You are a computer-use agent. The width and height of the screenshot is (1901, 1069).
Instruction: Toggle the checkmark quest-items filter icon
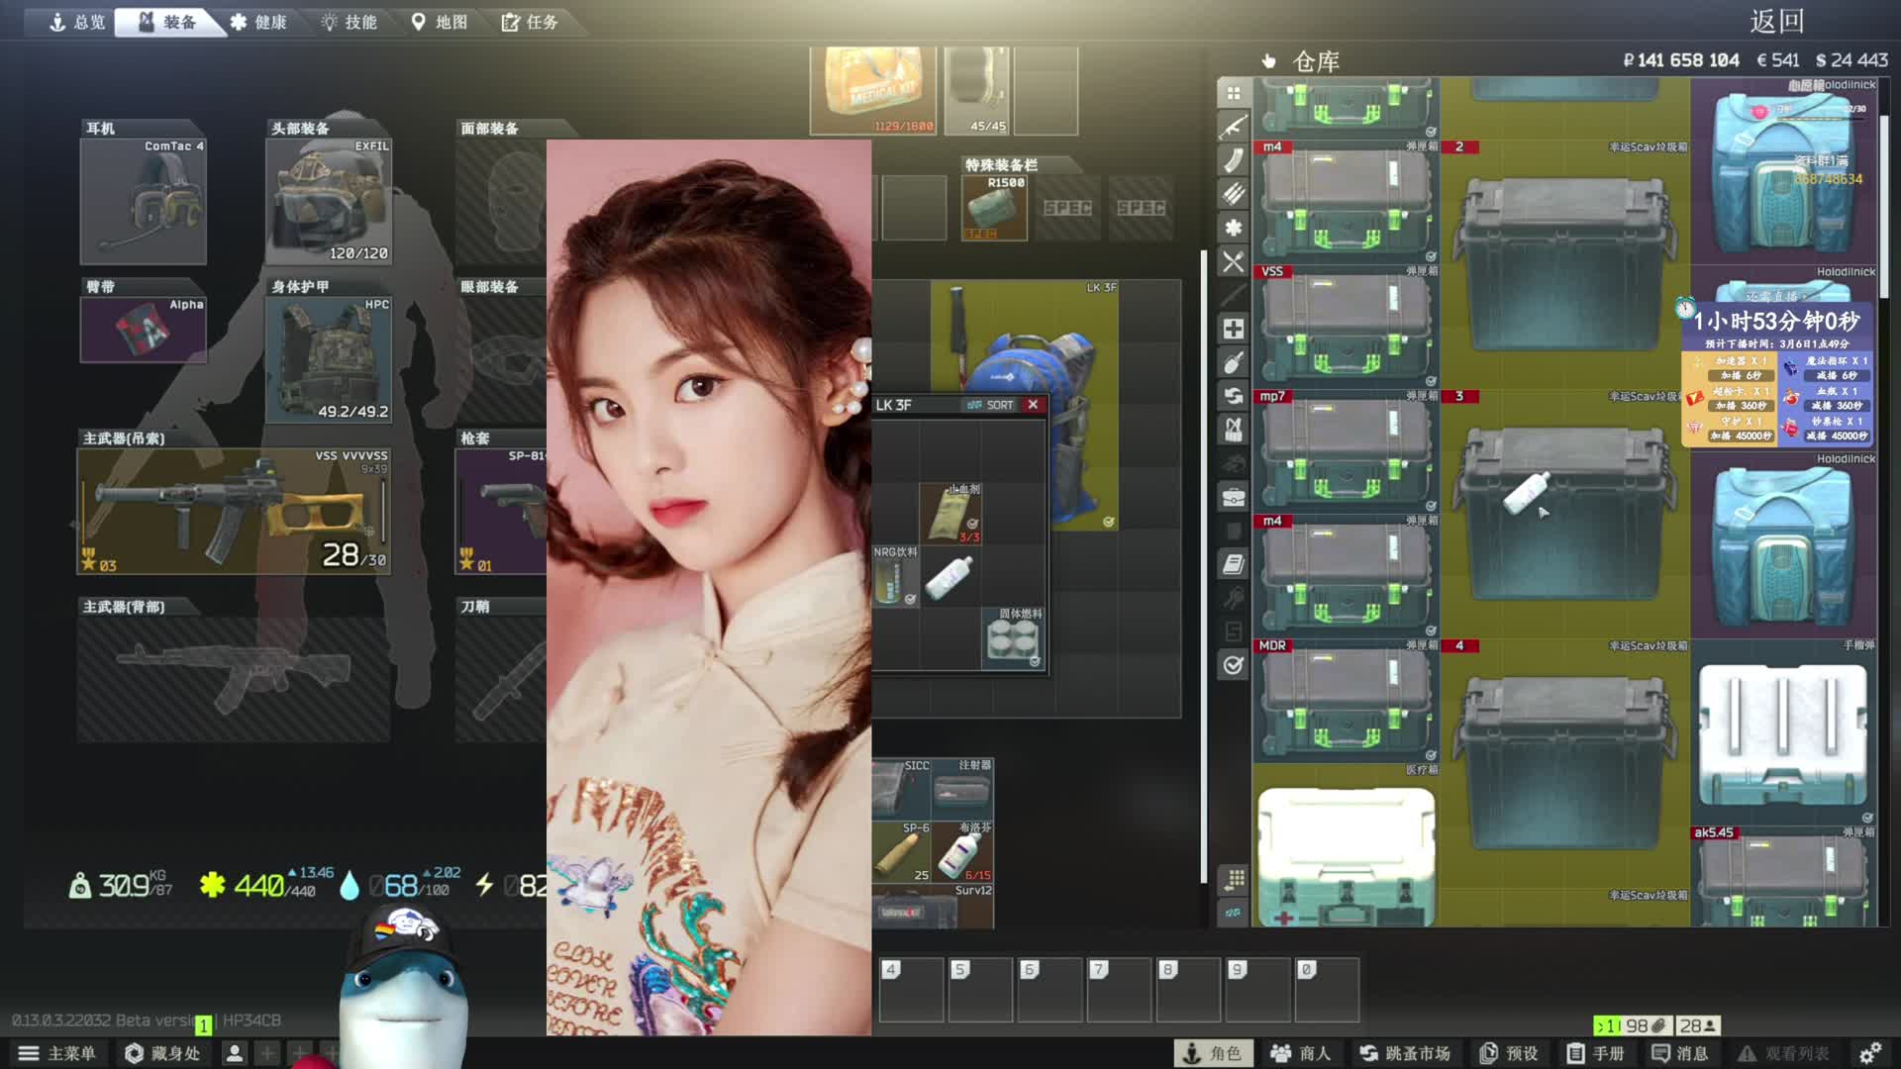point(1233,665)
